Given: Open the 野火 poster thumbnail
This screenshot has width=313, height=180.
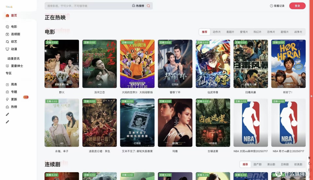Looking at the screenshot, I should click(x=62, y=64).
